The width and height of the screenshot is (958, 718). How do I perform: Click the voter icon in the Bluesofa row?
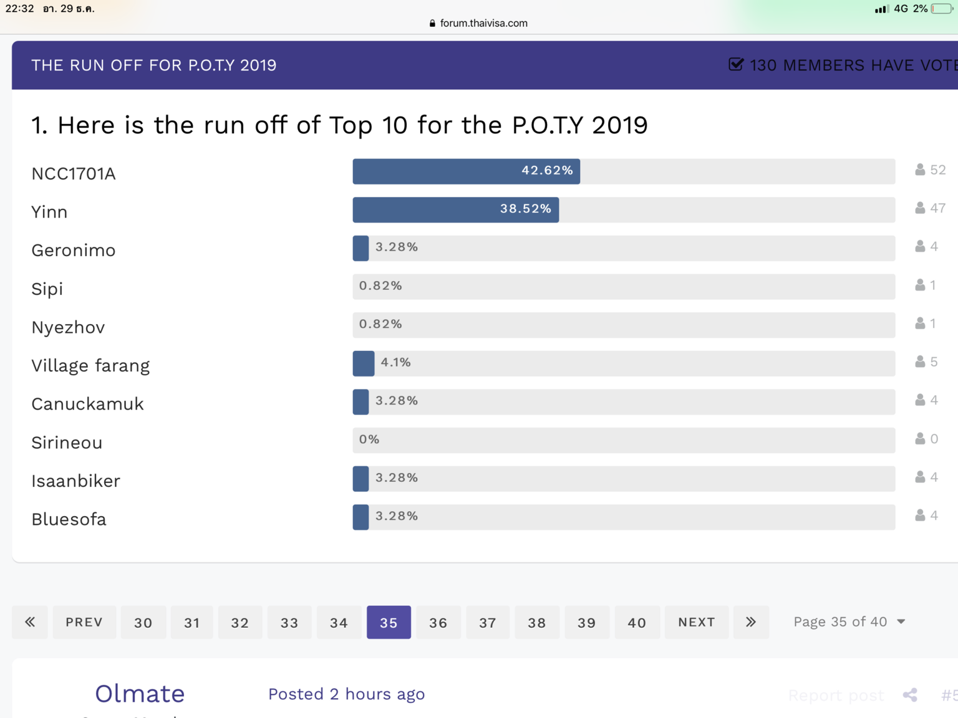pyautogui.click(x=920, y=515)
